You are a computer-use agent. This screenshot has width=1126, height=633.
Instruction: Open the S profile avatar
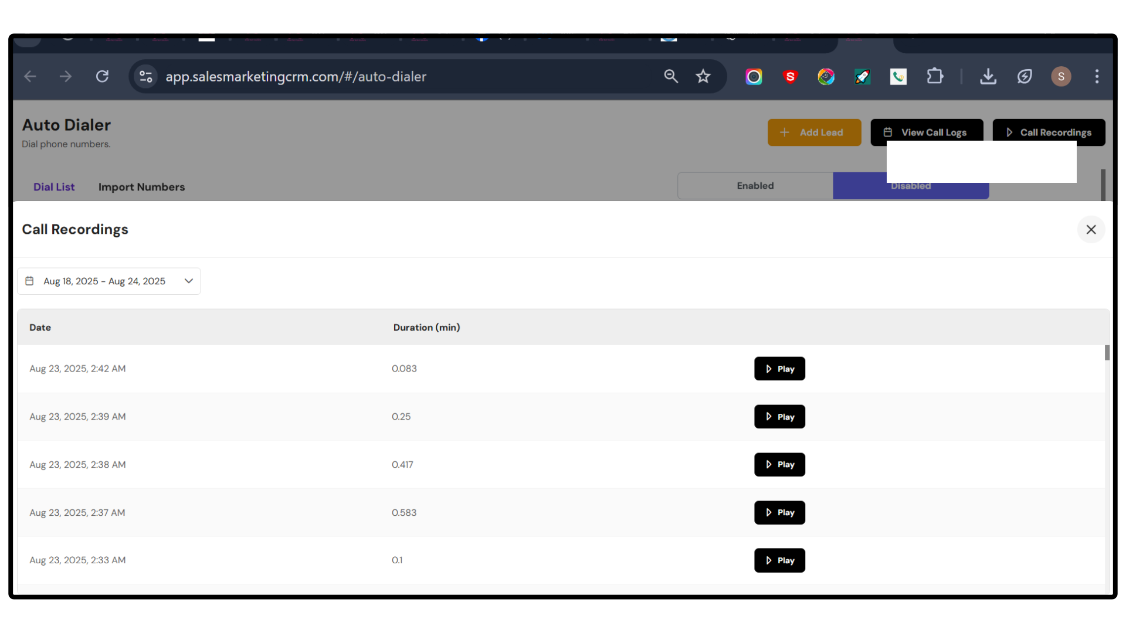(1061, 76)
